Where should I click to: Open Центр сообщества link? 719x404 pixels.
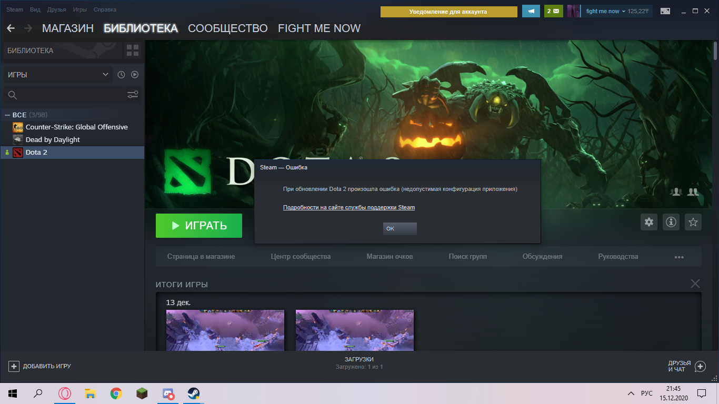(x=301, y=257)
